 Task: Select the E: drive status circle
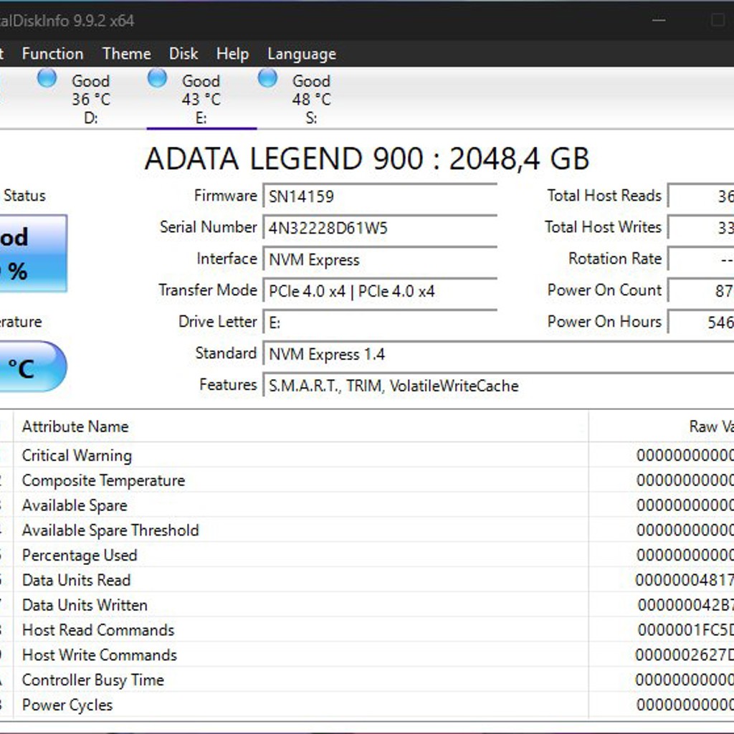pyautogui.click(x=157, y=78)
